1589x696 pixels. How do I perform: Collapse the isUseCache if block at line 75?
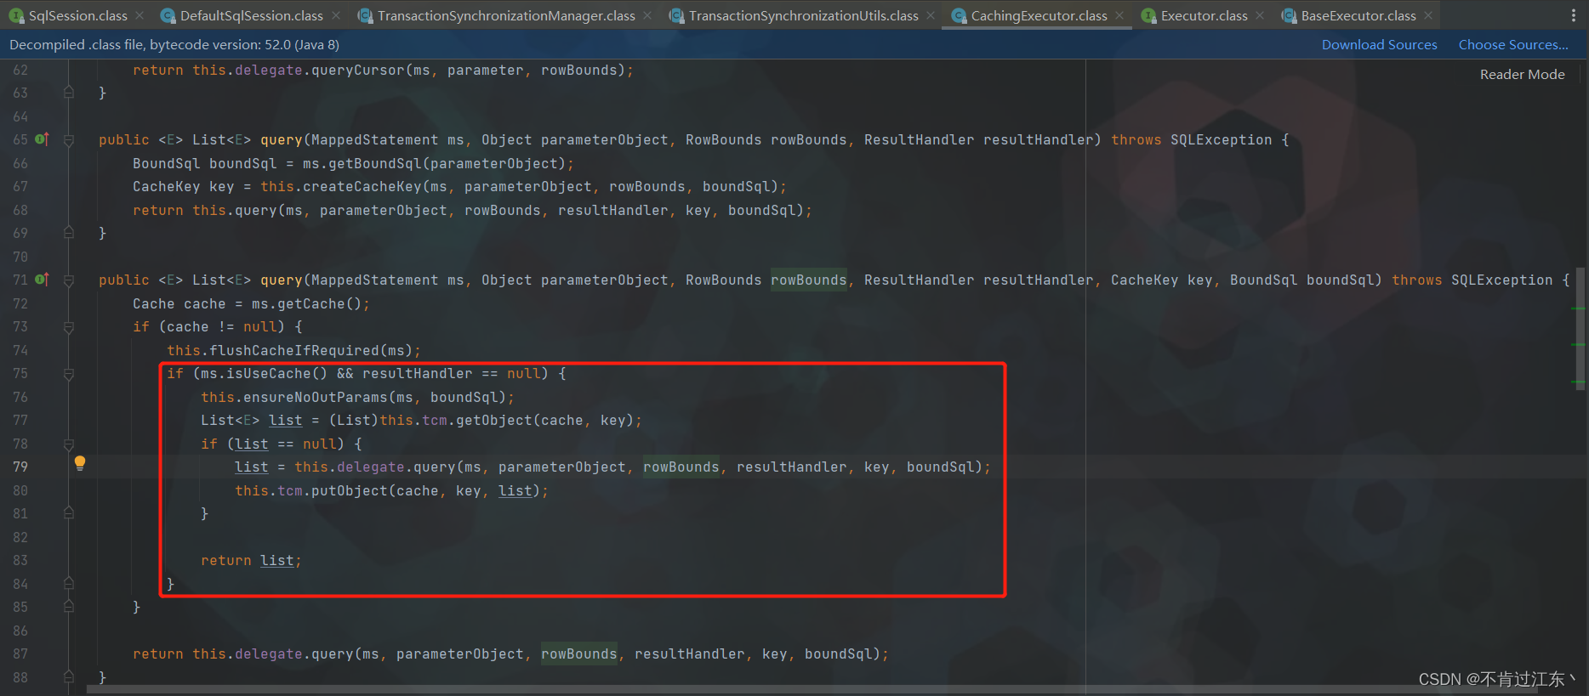coord(69,374)
